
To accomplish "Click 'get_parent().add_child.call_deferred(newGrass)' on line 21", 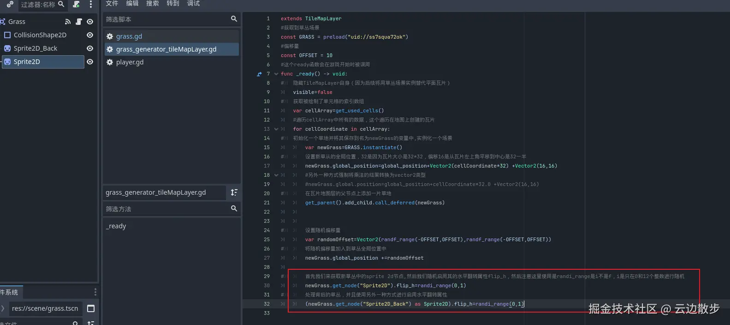I will point(374,203).
